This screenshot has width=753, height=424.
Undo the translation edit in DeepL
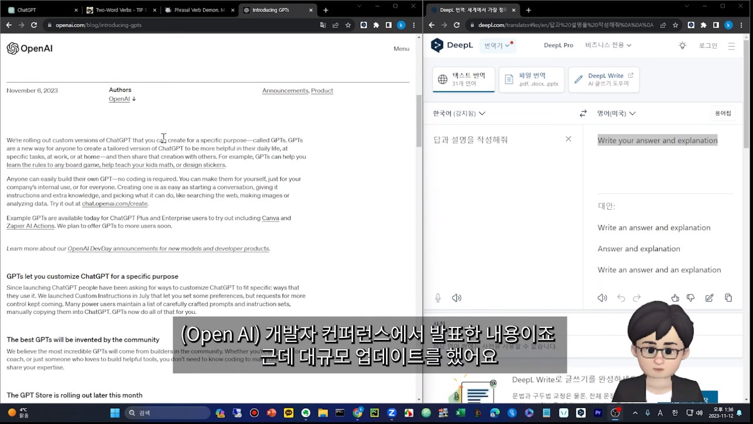tap(621, 298)
